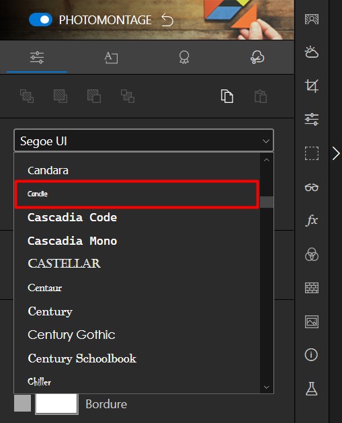Select the crop tool in sidebar

[312, 86]
